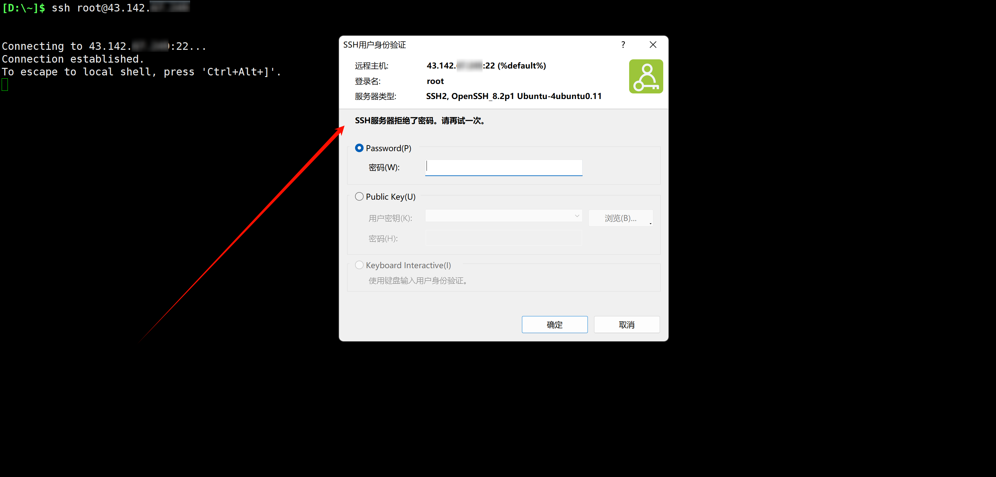The height and width of the screenshot is (477, 996).
Task: Click the terminal cursor block
Action: click(x=5, y=85)
